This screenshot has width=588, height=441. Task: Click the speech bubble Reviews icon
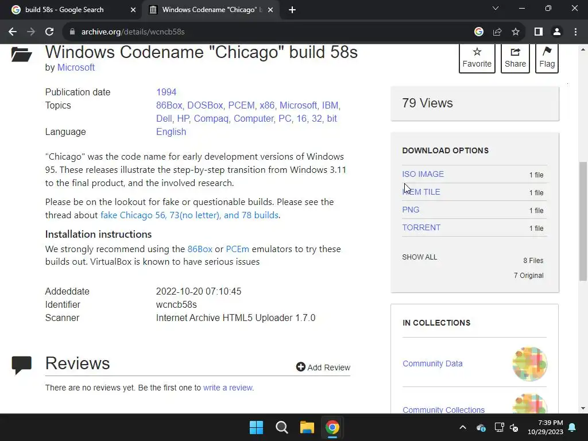click(22, 365)
